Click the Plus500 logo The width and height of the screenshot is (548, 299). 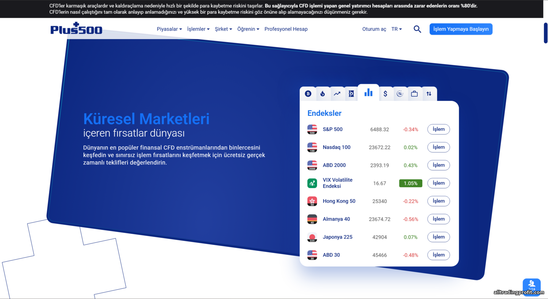(x=76, y=29)
